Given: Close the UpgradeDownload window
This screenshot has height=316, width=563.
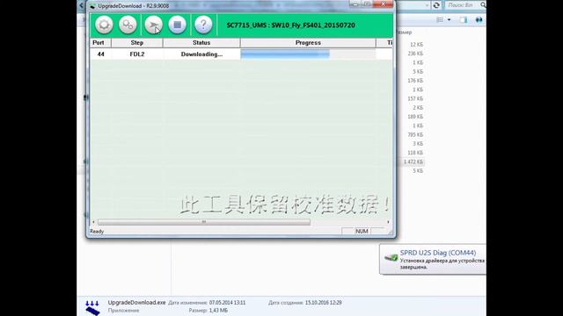Looking at the screenshot, I should (x=384, y=4).
